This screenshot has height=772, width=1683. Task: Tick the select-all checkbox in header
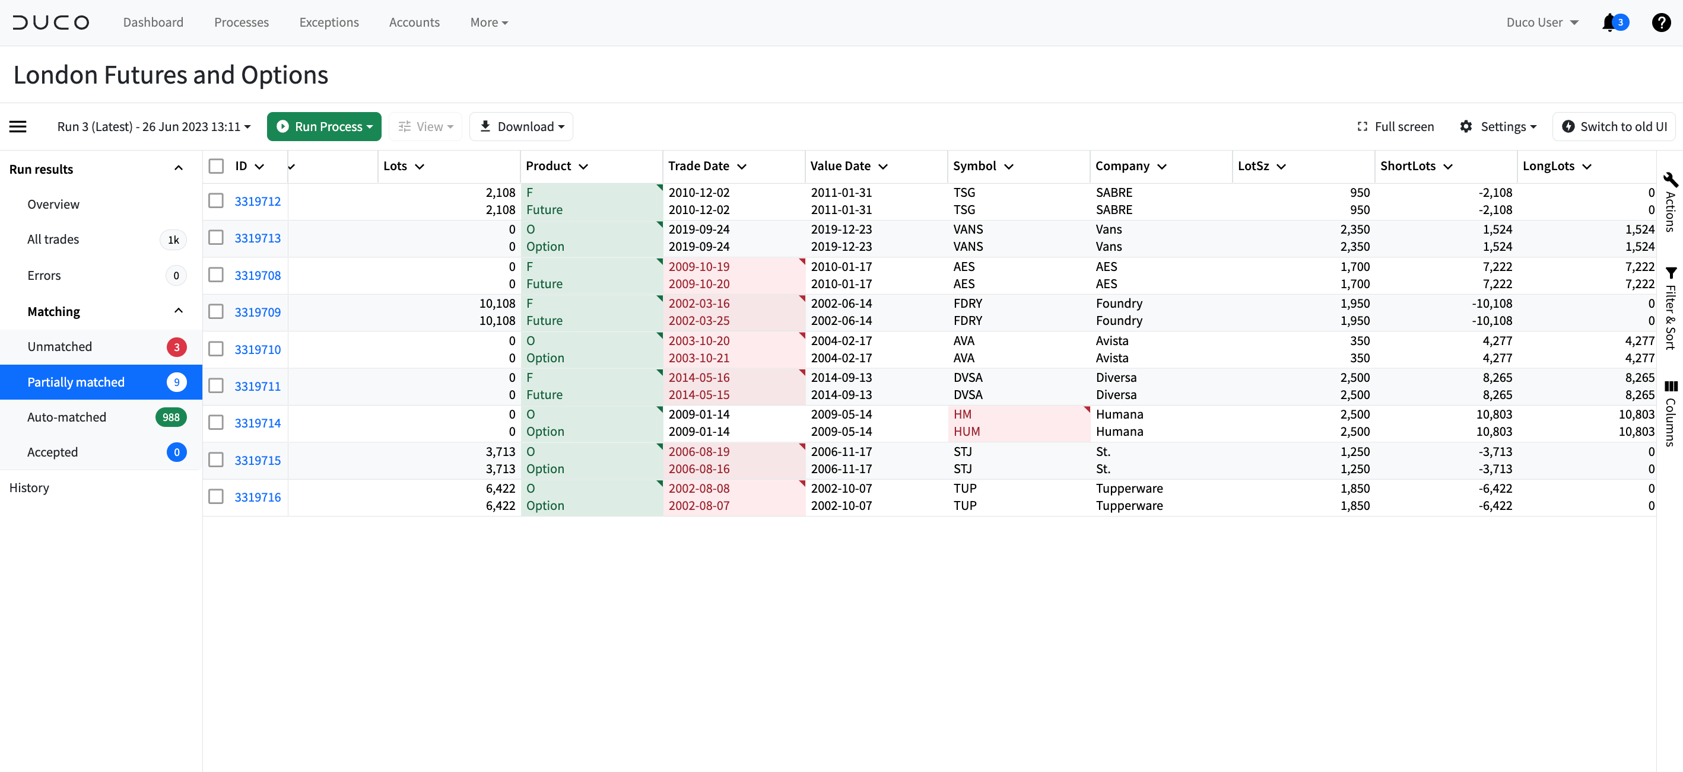point(216,167)
